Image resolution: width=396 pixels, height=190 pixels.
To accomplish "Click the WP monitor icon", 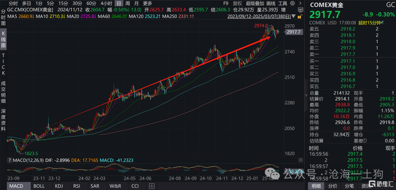I will pyautogui.click(x=301, y=10).
